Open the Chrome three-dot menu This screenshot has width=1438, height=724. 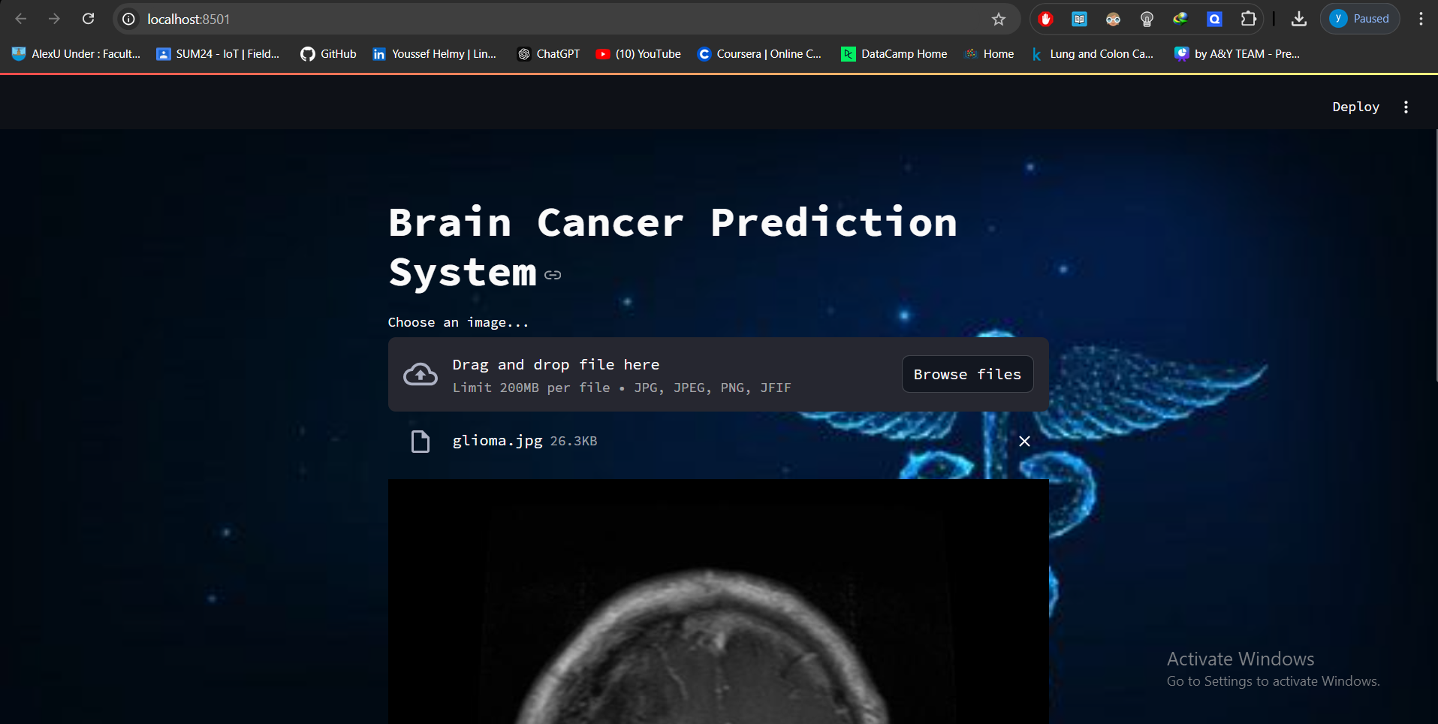(x=1421, y=19)
